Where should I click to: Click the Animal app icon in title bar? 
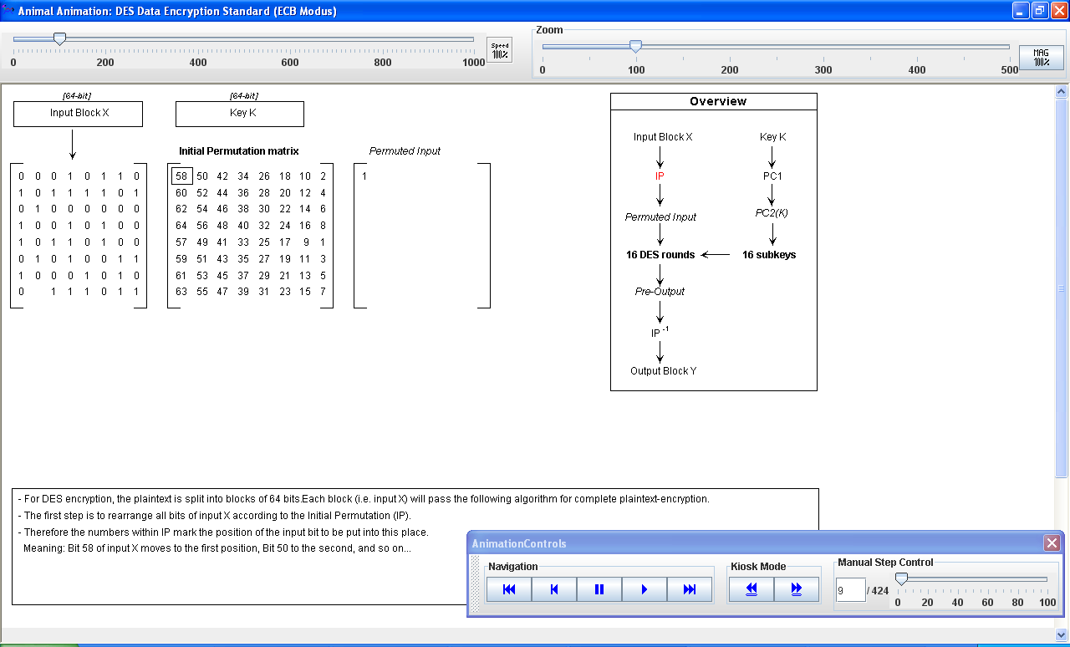click(x=8, y=11)
